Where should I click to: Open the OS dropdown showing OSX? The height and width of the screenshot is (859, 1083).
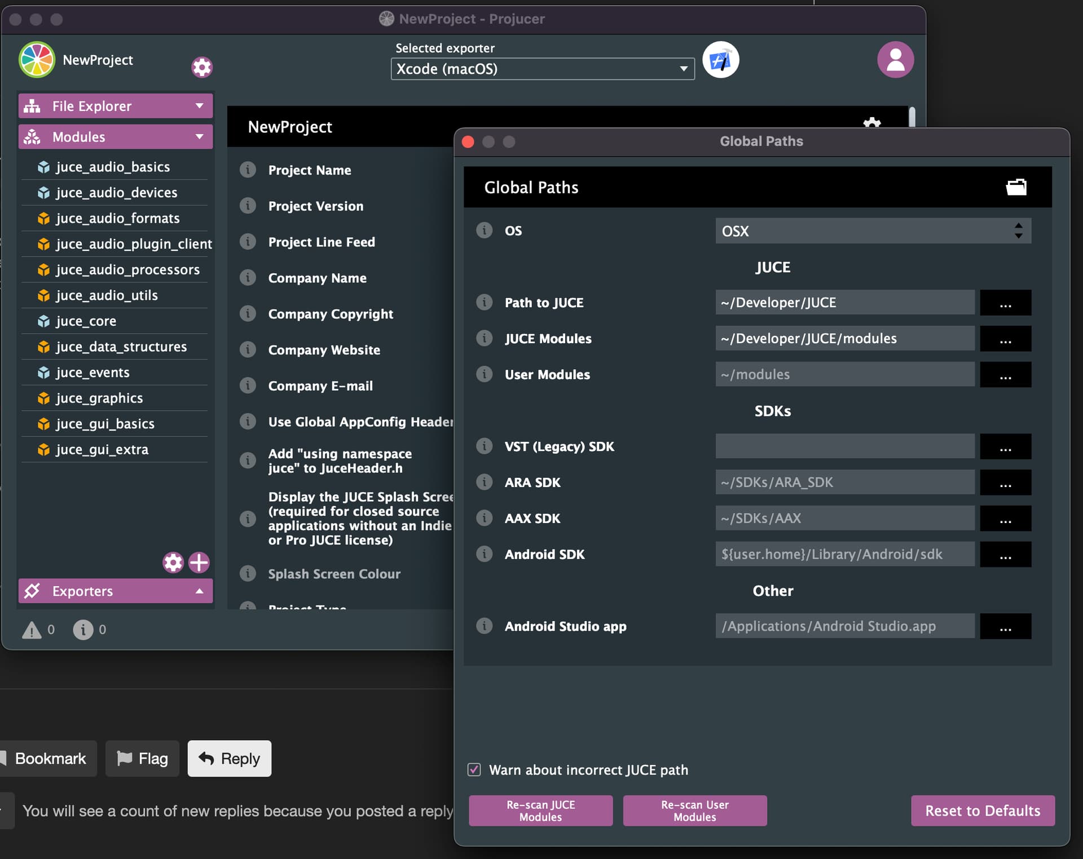tap(873, 231)
